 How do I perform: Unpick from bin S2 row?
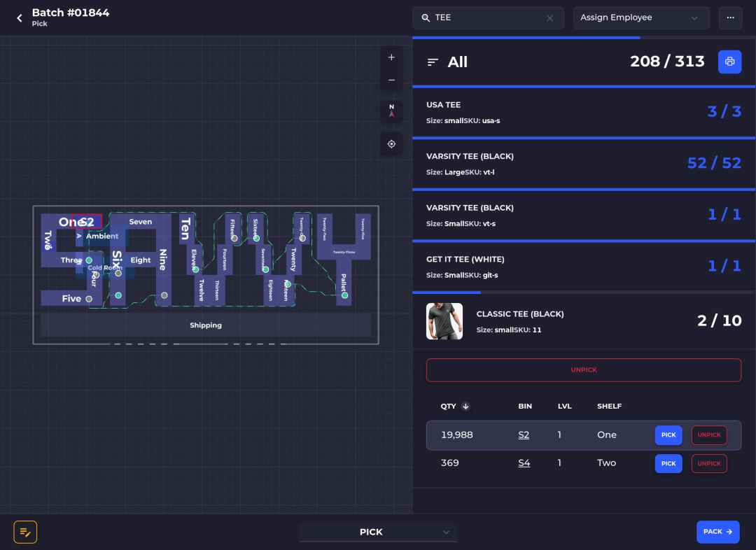(x=708, y=435)
